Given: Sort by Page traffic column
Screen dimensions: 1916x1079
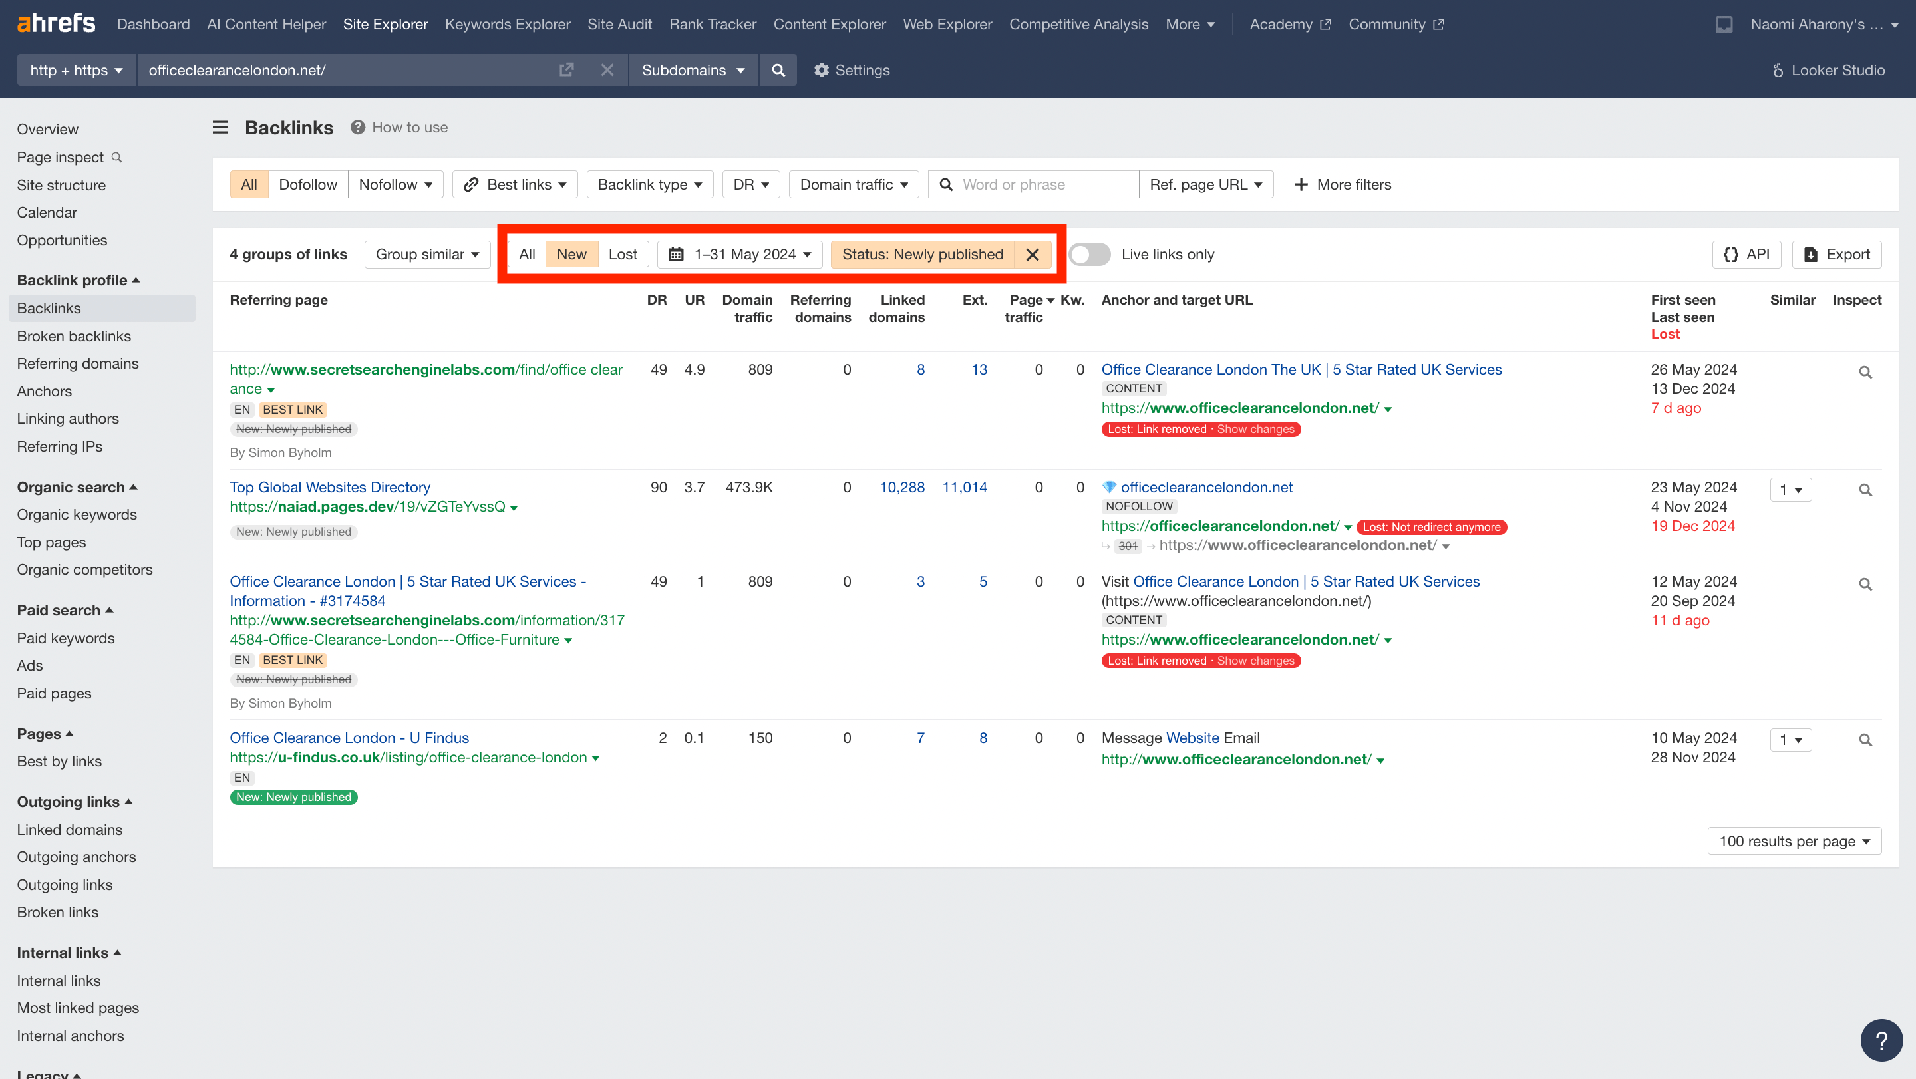Looking at the screenshot, I should 1029,308.
